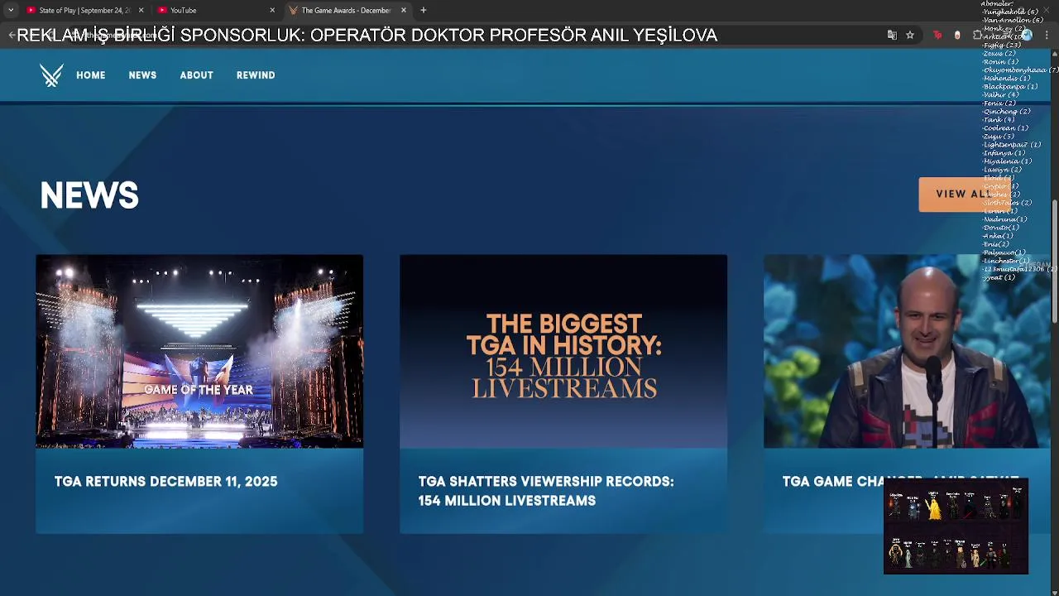Close the YouTube tab
The image size is (1059, 596).
click(272, 10)
